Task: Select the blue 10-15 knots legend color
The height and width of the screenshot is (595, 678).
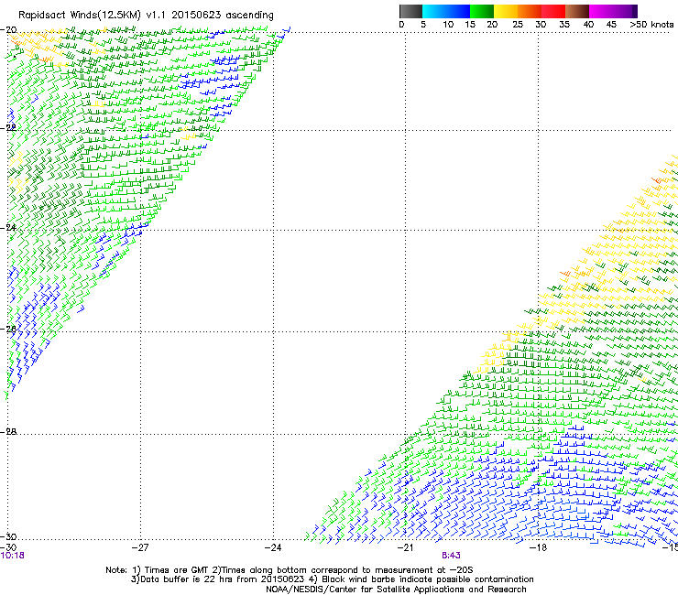Action: (x=458, y=11)
